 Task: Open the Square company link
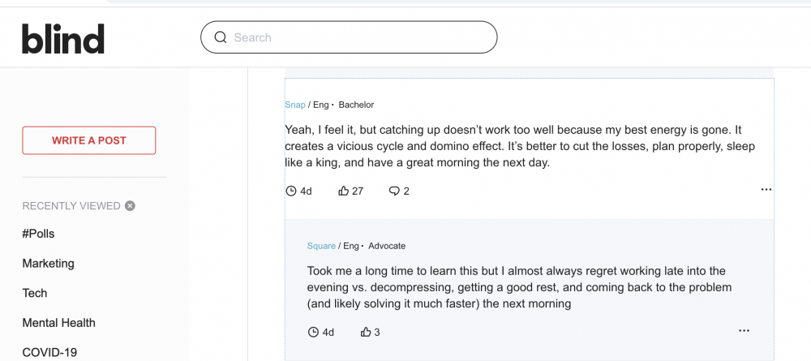point(321,246)
